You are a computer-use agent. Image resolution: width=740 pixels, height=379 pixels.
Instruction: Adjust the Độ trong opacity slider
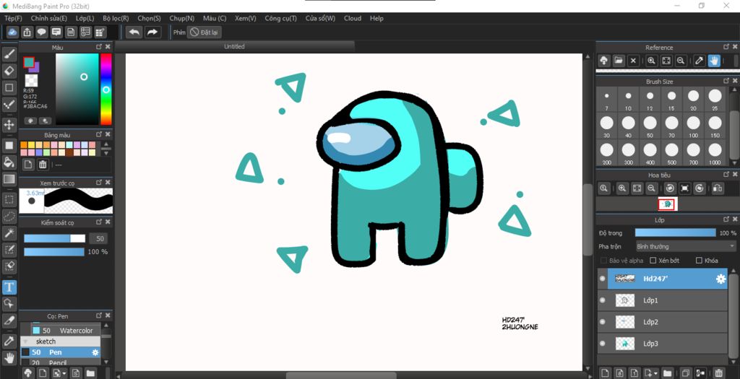(676, 233)
